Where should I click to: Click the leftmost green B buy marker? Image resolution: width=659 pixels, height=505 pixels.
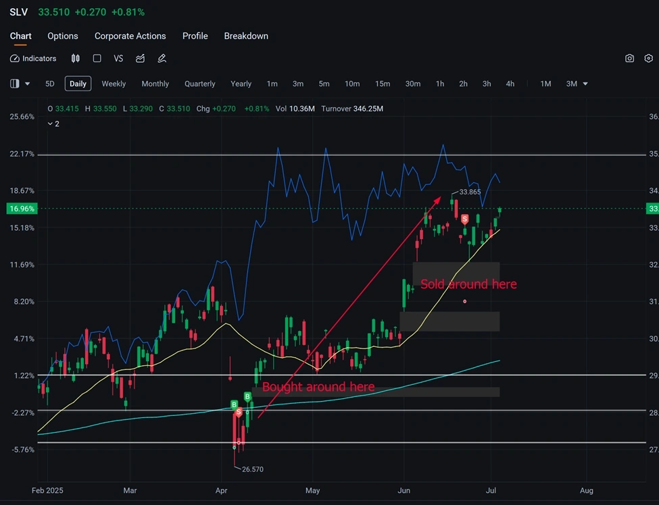(x=234, y=404)
